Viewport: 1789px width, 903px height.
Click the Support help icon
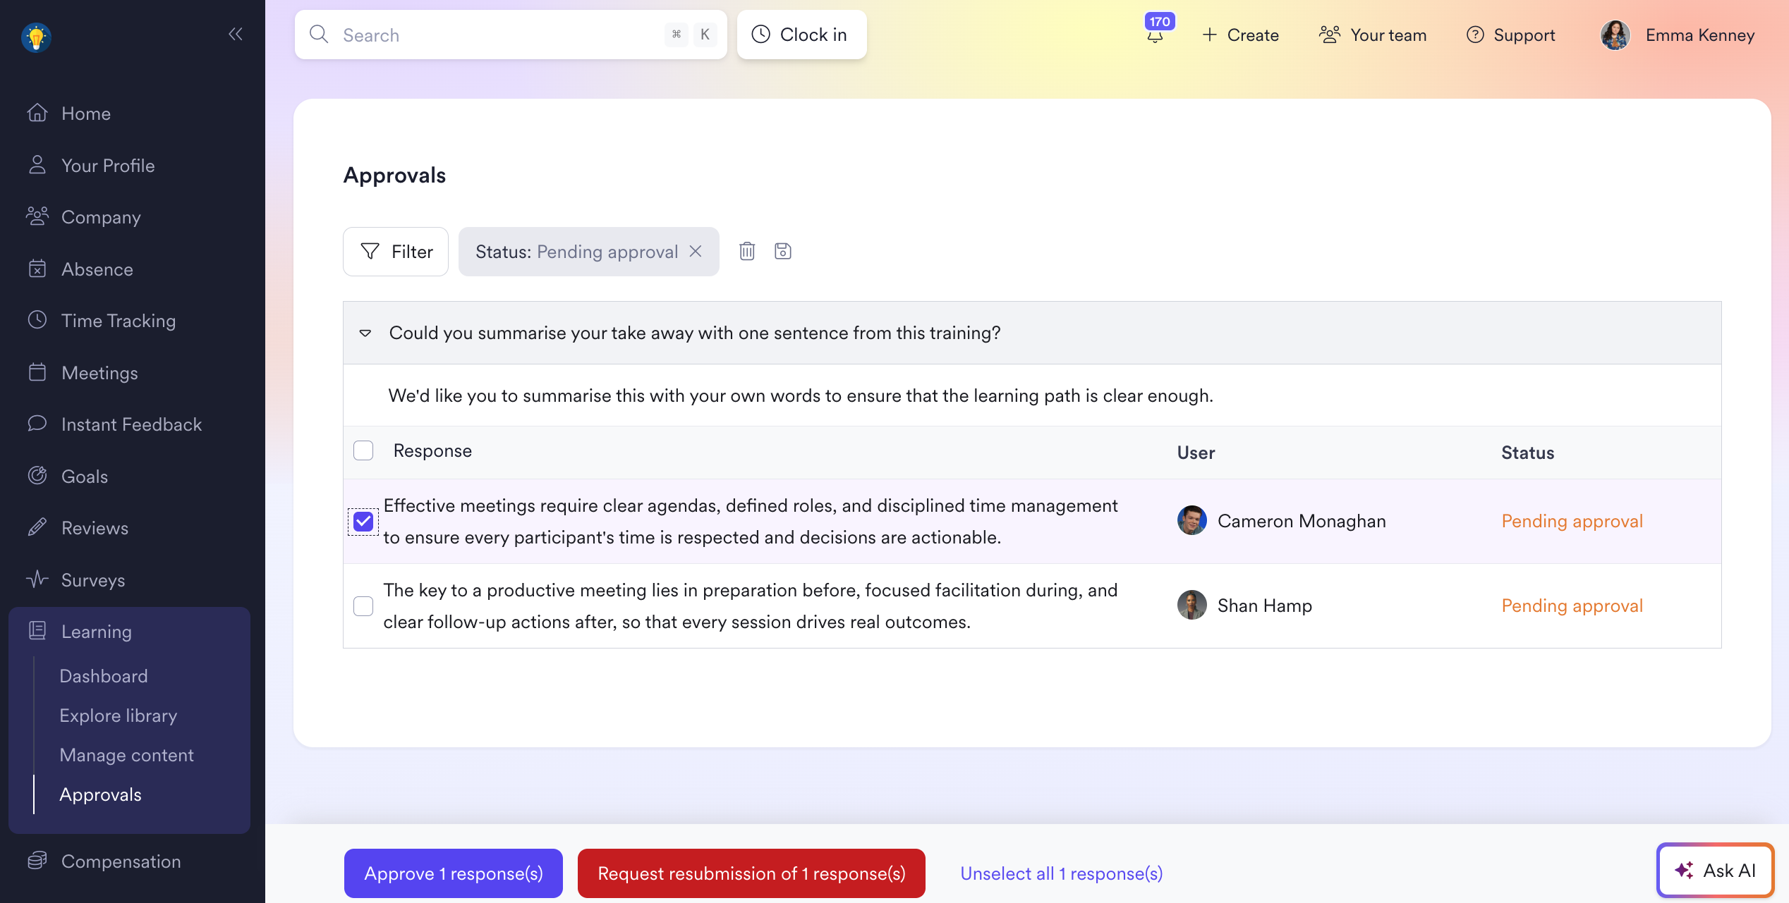point(1475,35)
